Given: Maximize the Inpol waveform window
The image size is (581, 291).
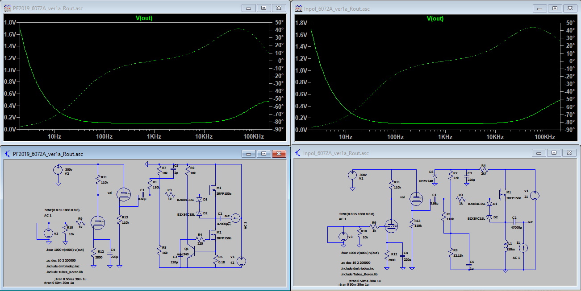Looking at the screenshot, I should pyautogui.click(x=555, y=8).
